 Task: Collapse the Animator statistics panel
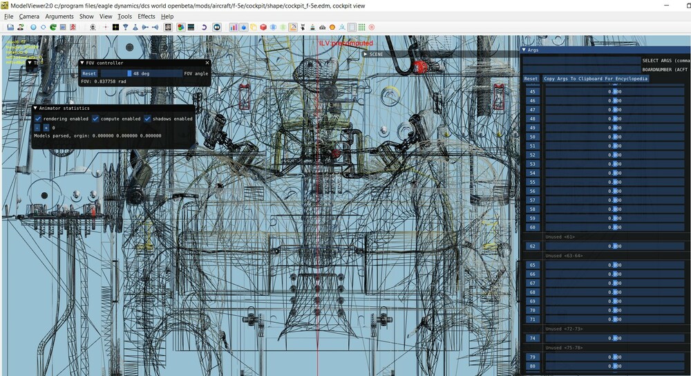click(35, 108)
